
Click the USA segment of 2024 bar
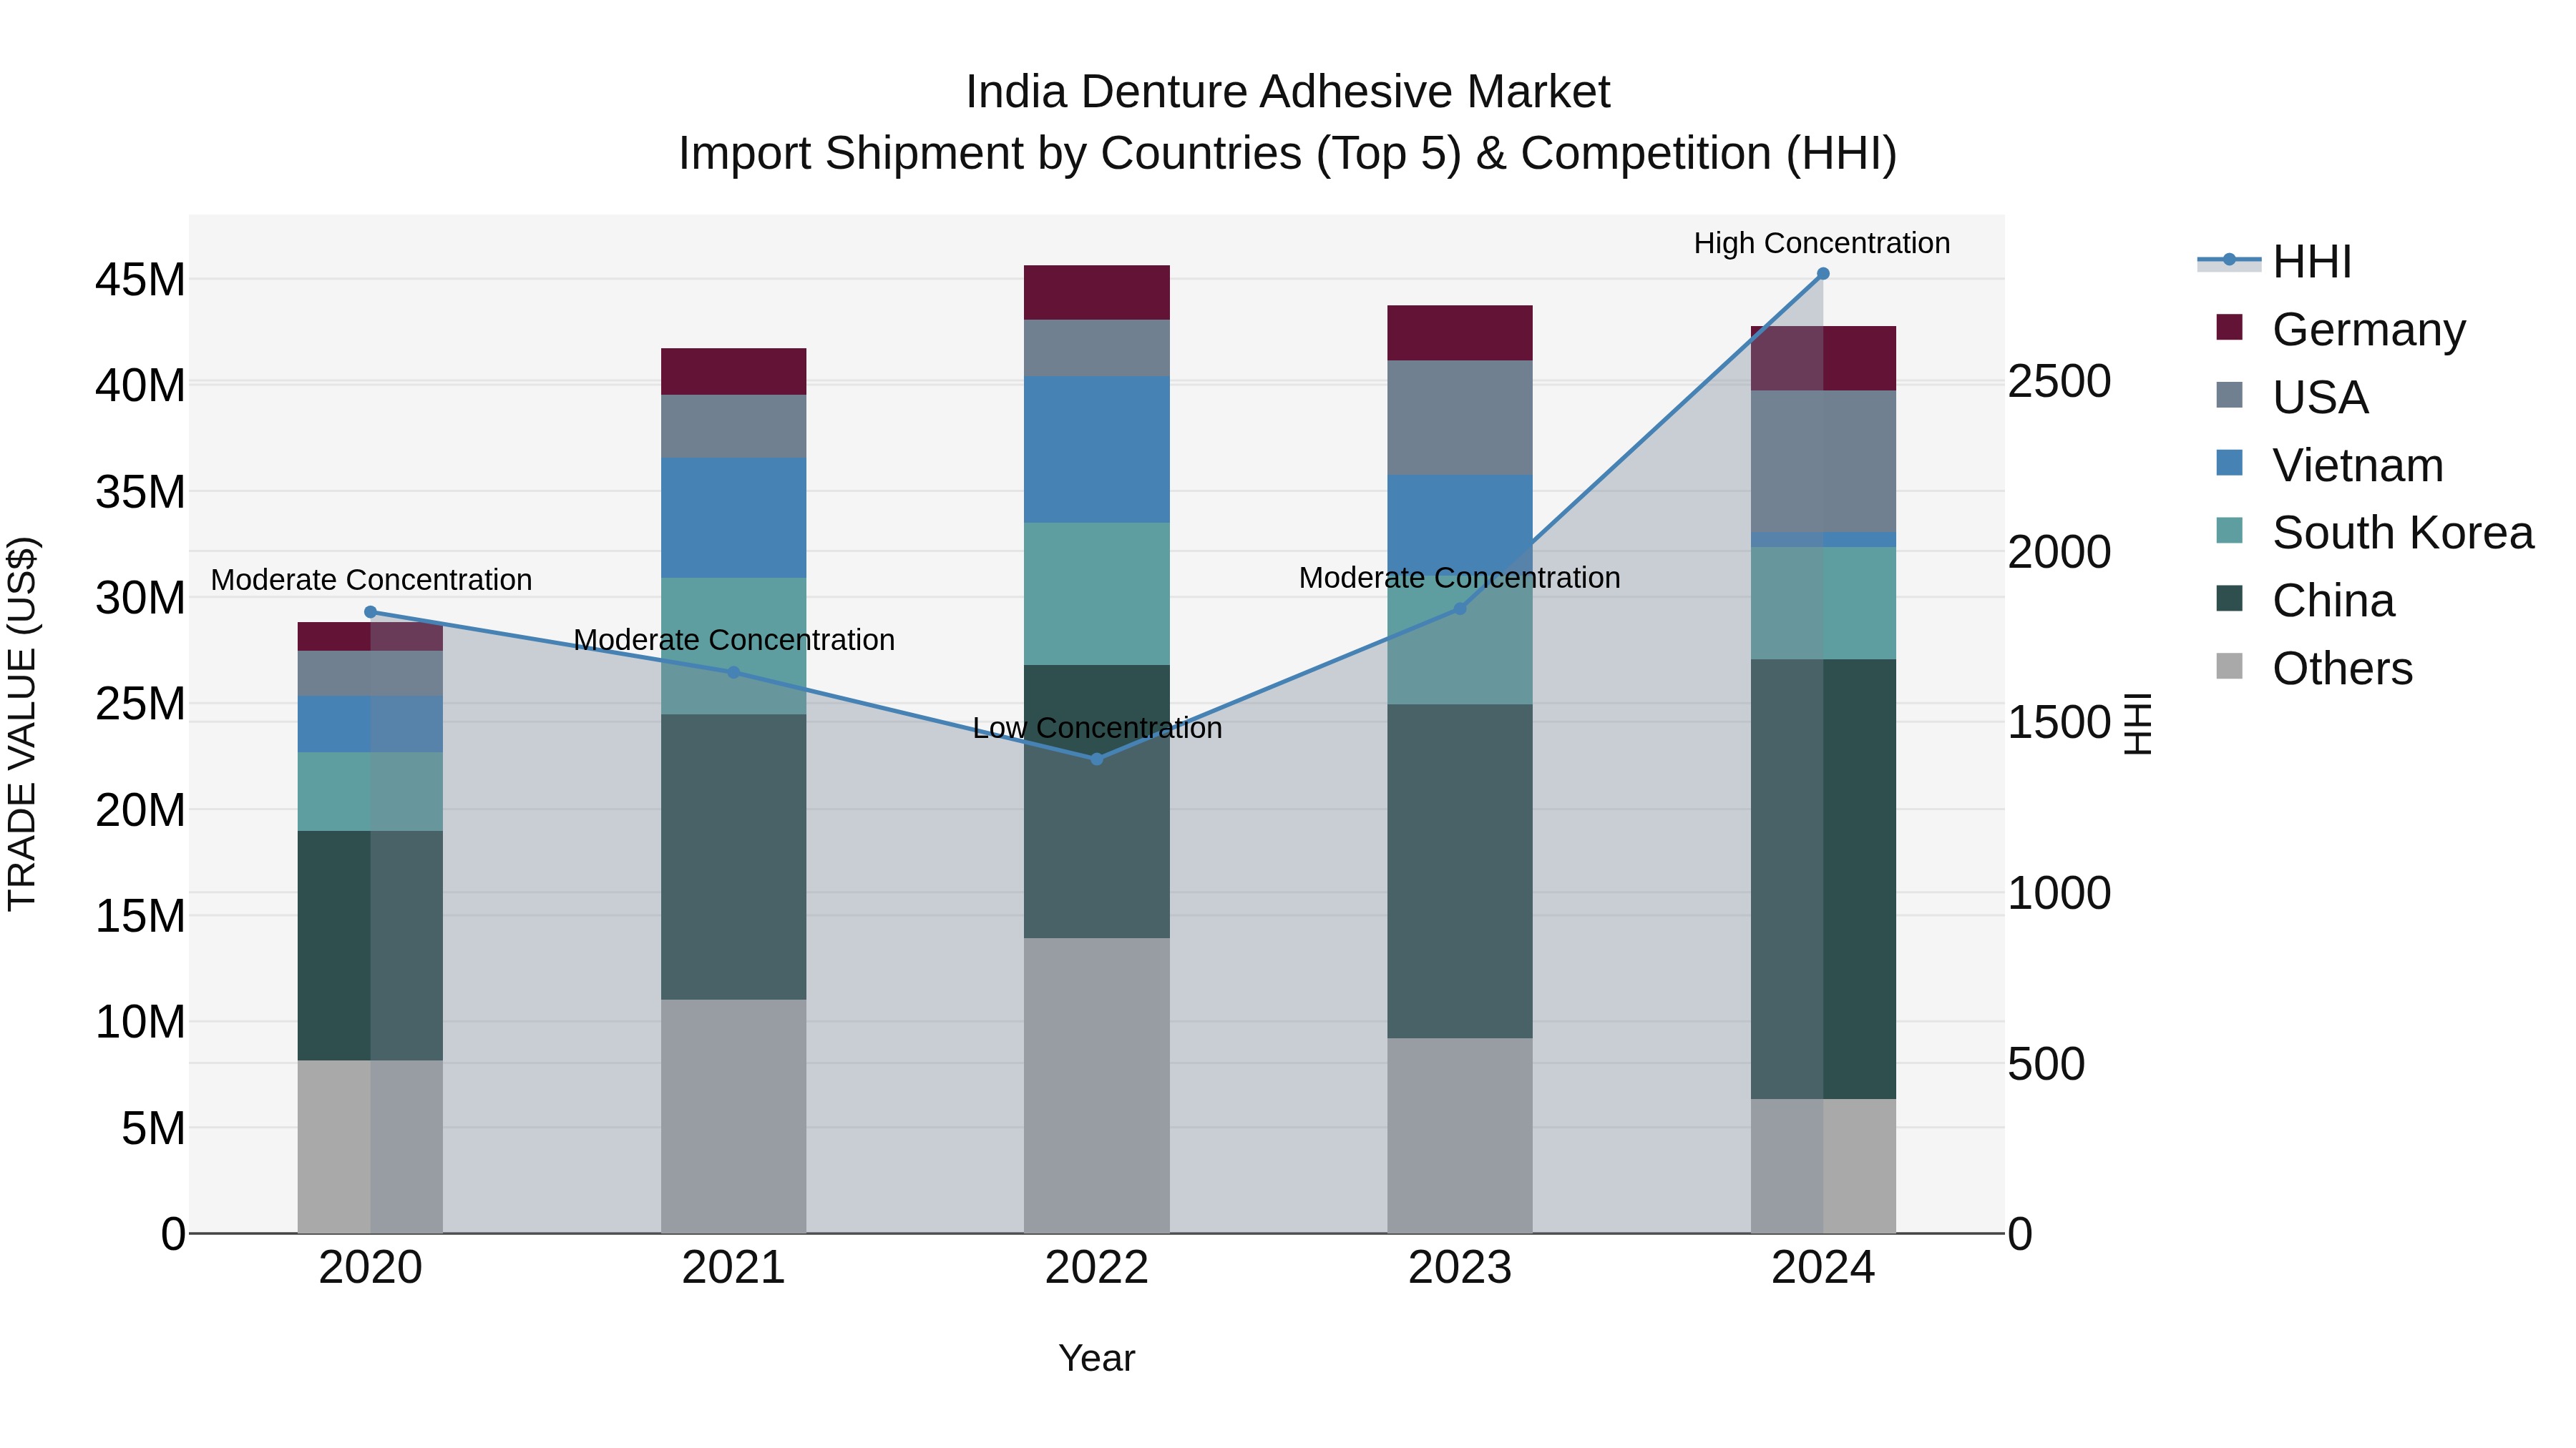(x=1823, y=462)
